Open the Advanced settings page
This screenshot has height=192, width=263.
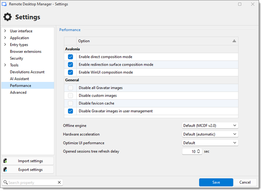(18, 93)
